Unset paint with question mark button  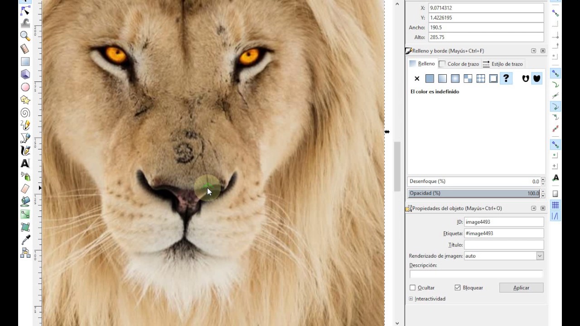[506, 79]
